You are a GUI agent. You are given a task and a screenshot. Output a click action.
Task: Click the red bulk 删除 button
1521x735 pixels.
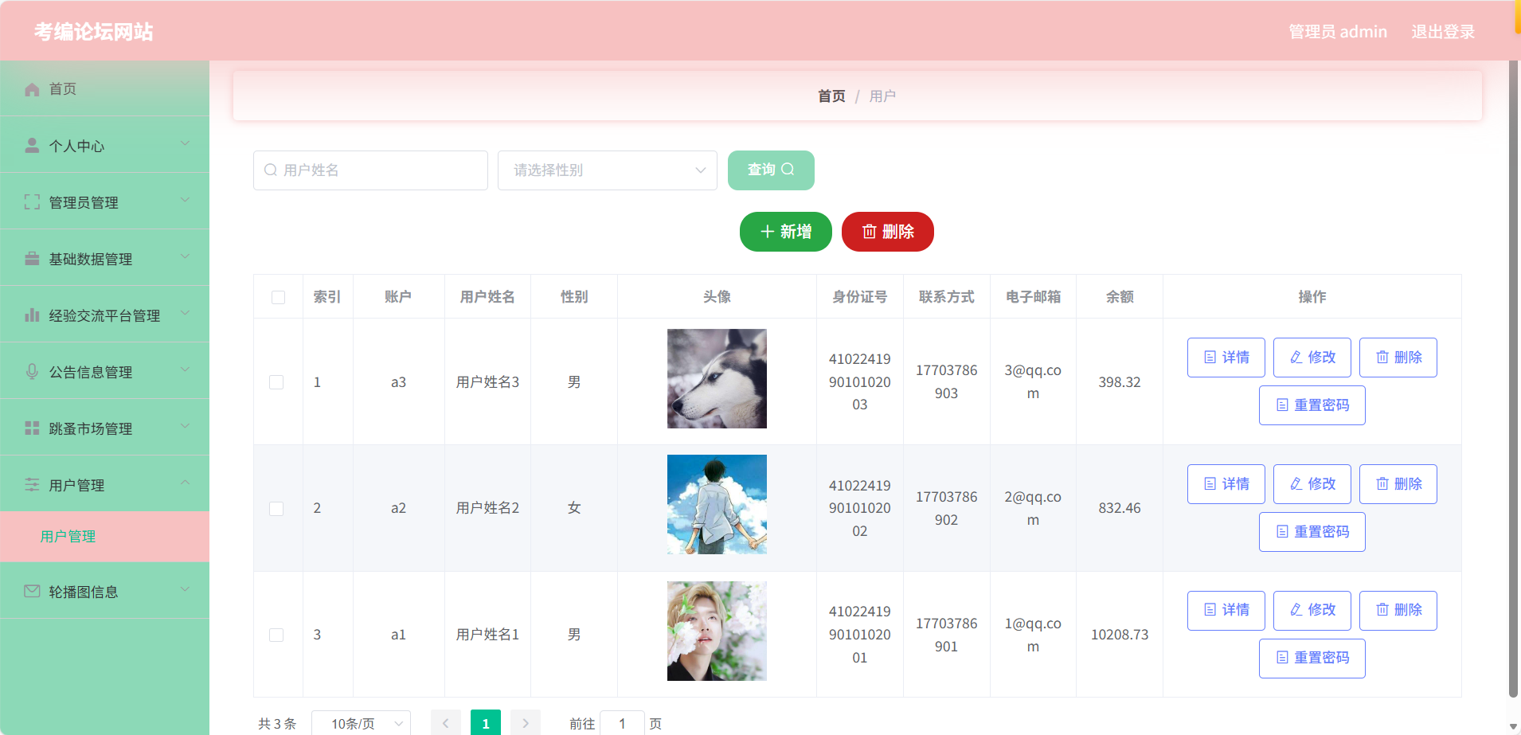(888, 232)
